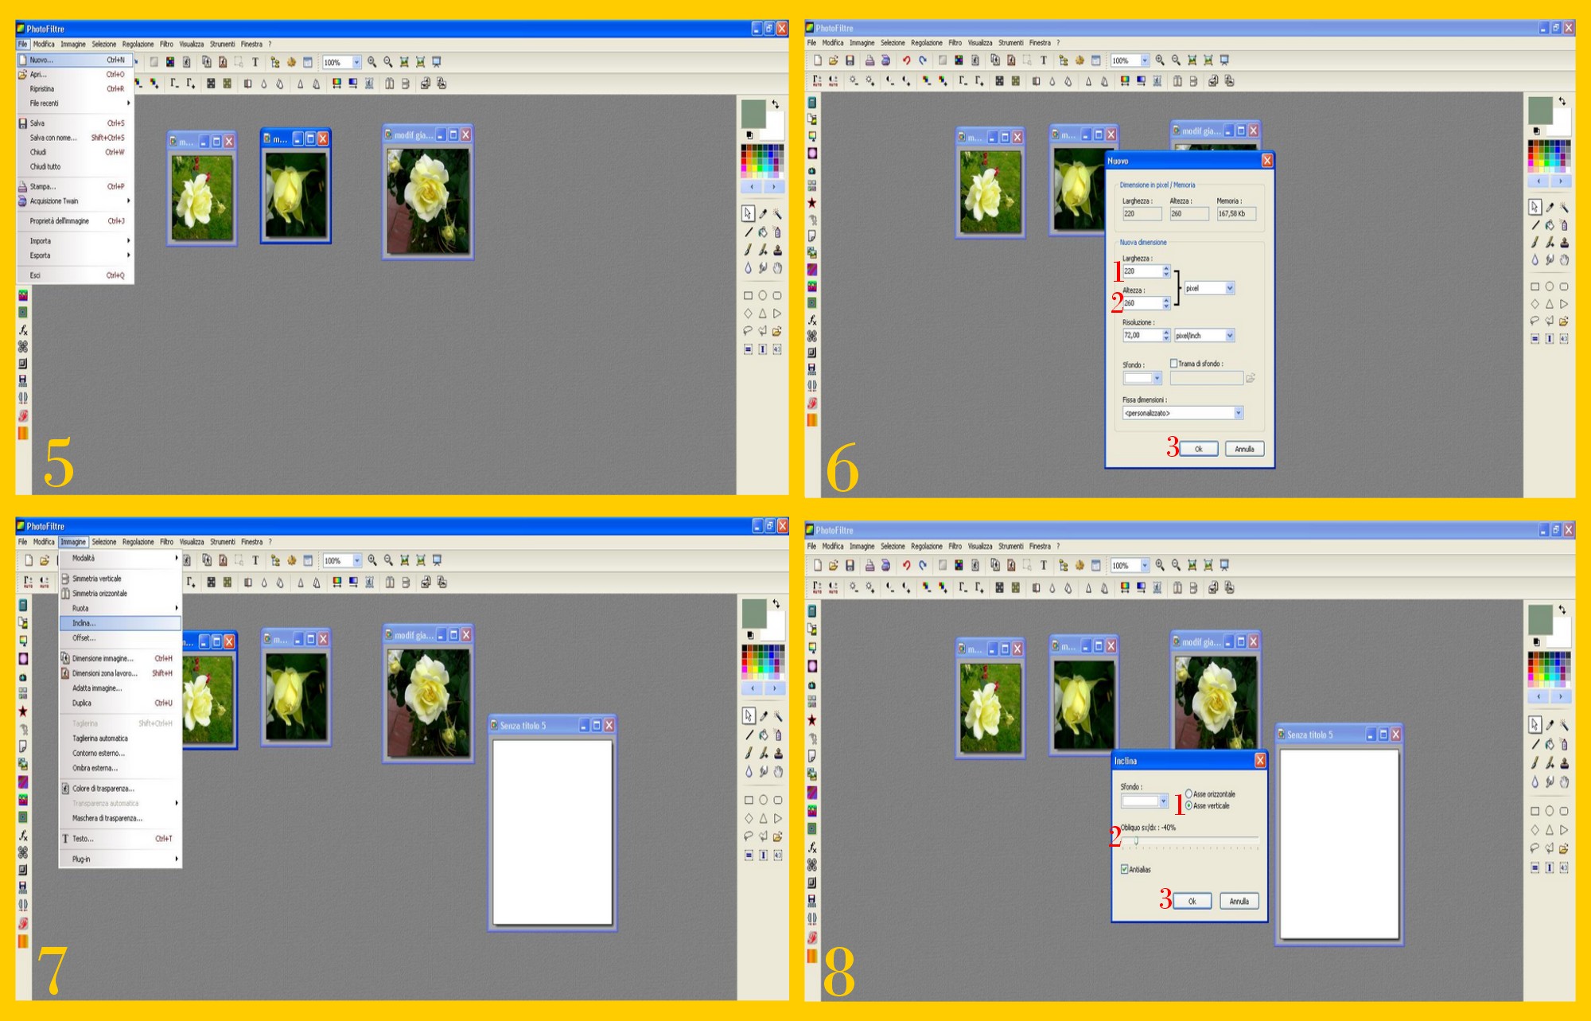Choose Inclina... in the Immagine menu
This screenshot has width=1591, height=1021.
pos(84,623)
